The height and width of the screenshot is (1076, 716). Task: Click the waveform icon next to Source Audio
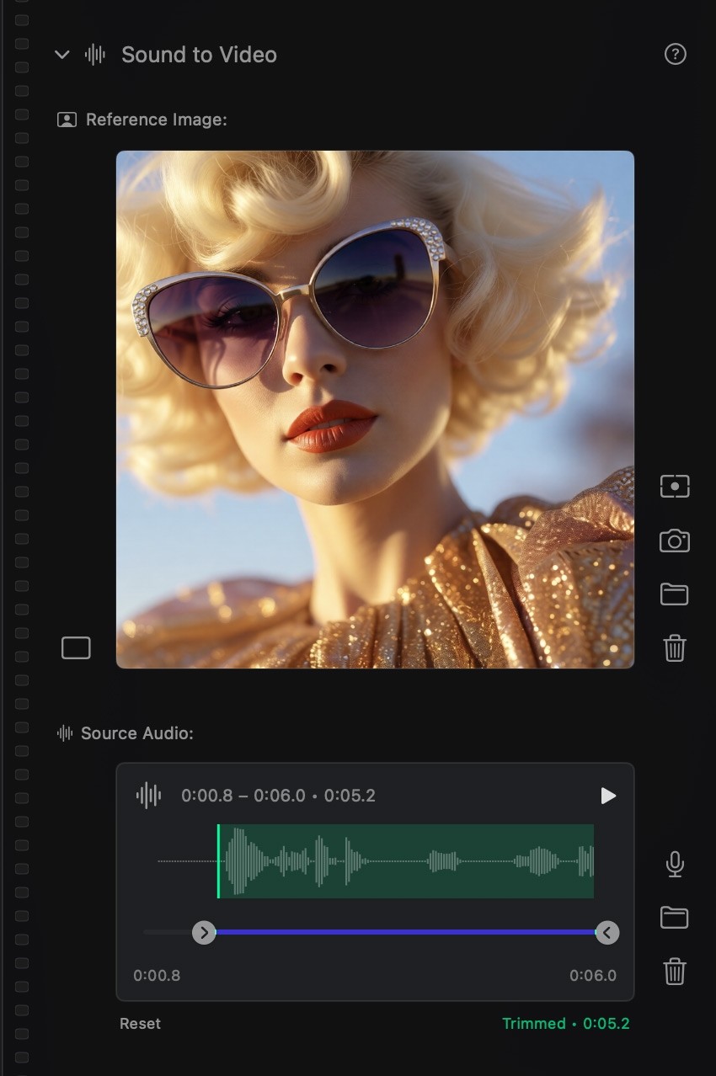pyautogui.click(x=63, y=732)
